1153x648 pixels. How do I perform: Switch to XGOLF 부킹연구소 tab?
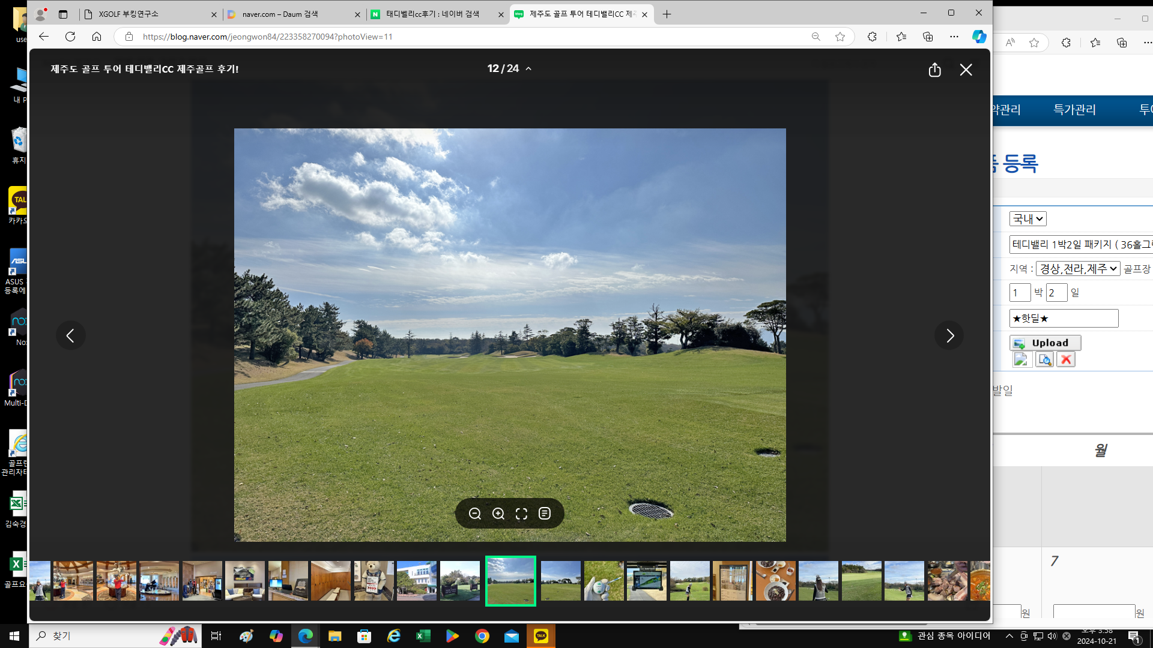(x=149, y=14)
